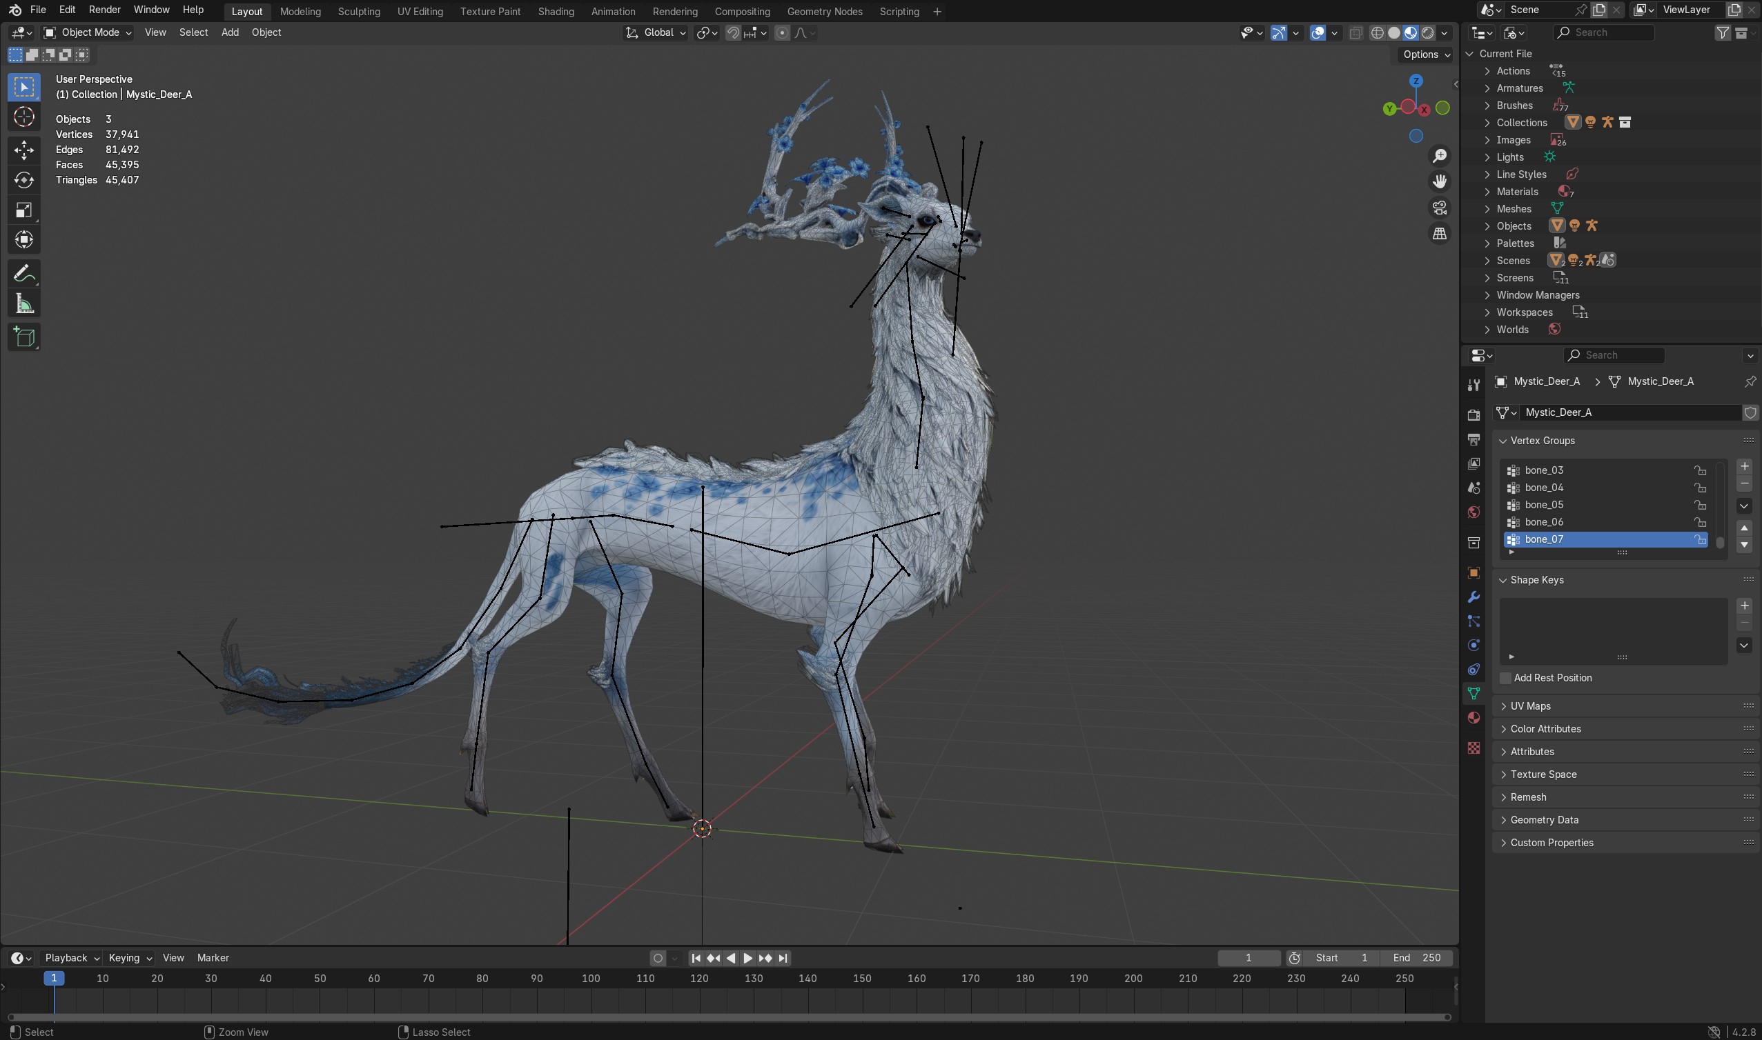This screenshot has height=1040, width=1762.
Task: Switch to the Sculpting workspace tab
Action: pos(358,11)
